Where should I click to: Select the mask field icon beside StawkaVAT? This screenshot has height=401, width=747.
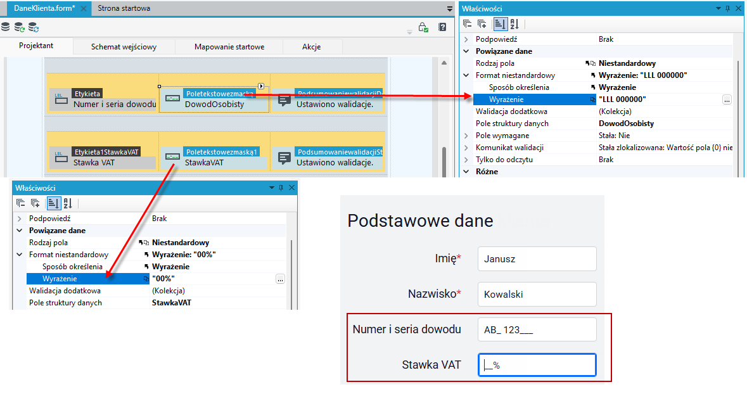pyautogui.click(x=172, y=156)
